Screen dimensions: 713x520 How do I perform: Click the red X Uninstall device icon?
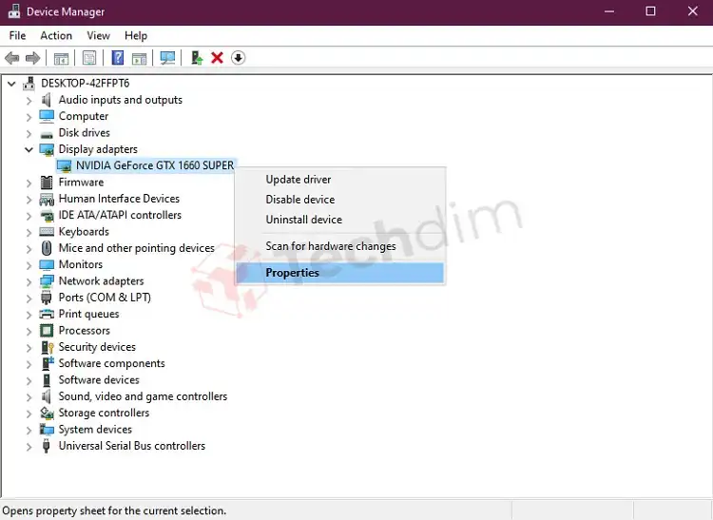(218, 58)
